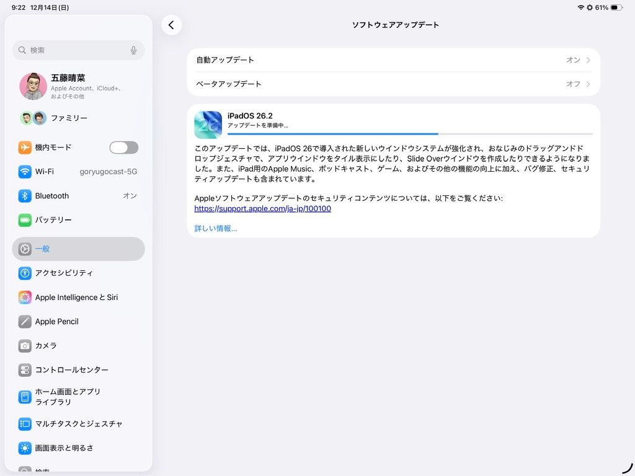Screen dimensions: 635x476
Task: Open Wi-Fi settings showing goryugocast-5G
Action: pyautogui.click(x=79, y=172)
